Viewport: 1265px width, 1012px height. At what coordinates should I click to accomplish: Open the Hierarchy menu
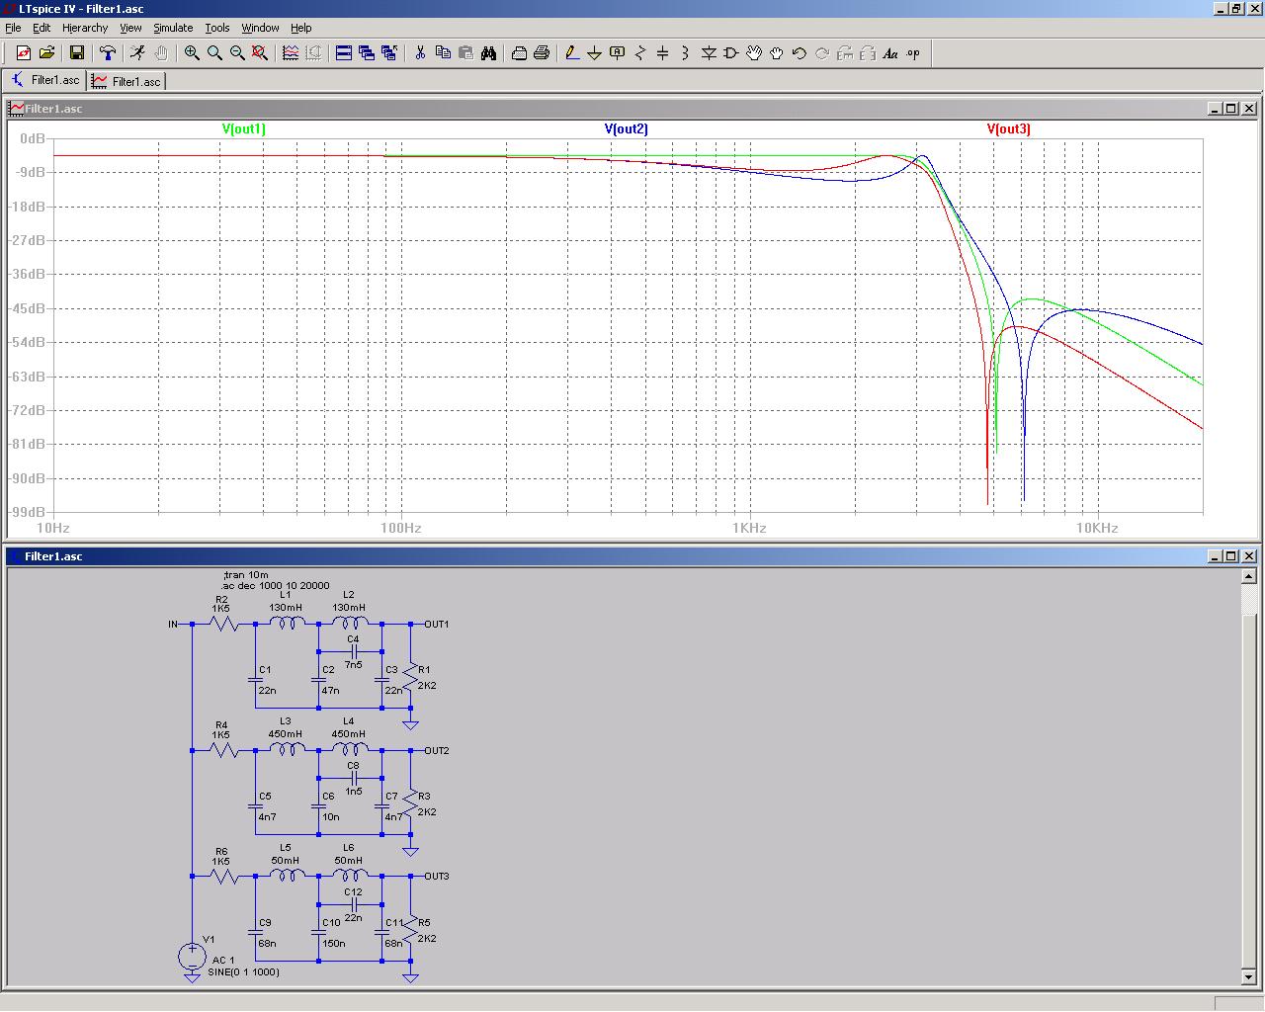85,28
